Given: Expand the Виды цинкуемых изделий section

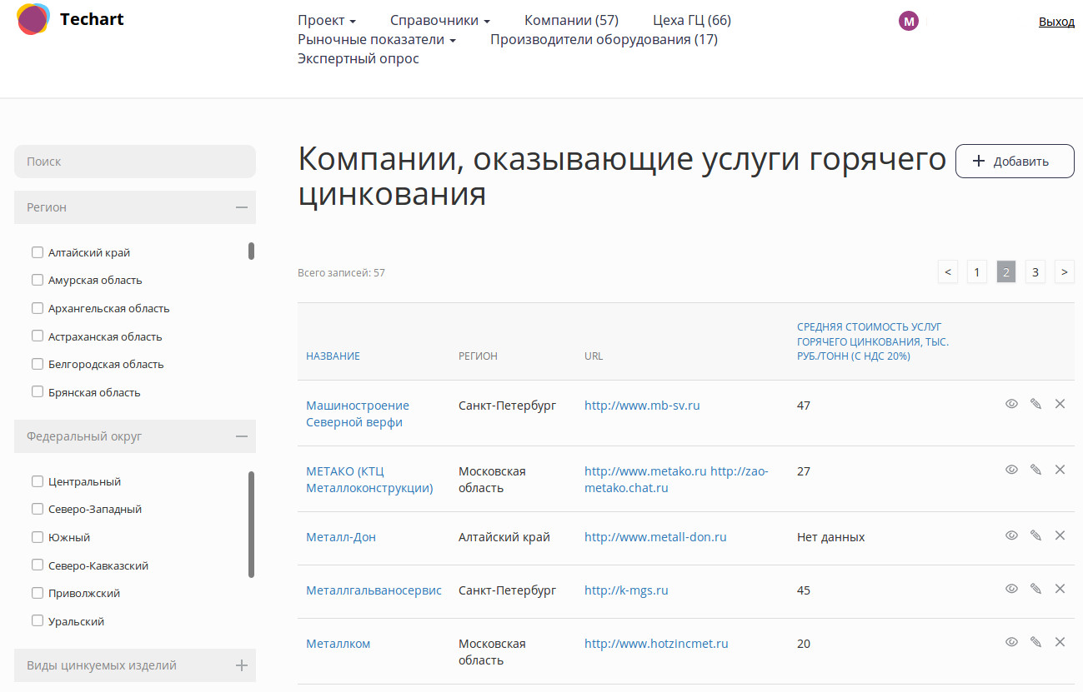Looking at the screenshot, I should click(135, 665).
